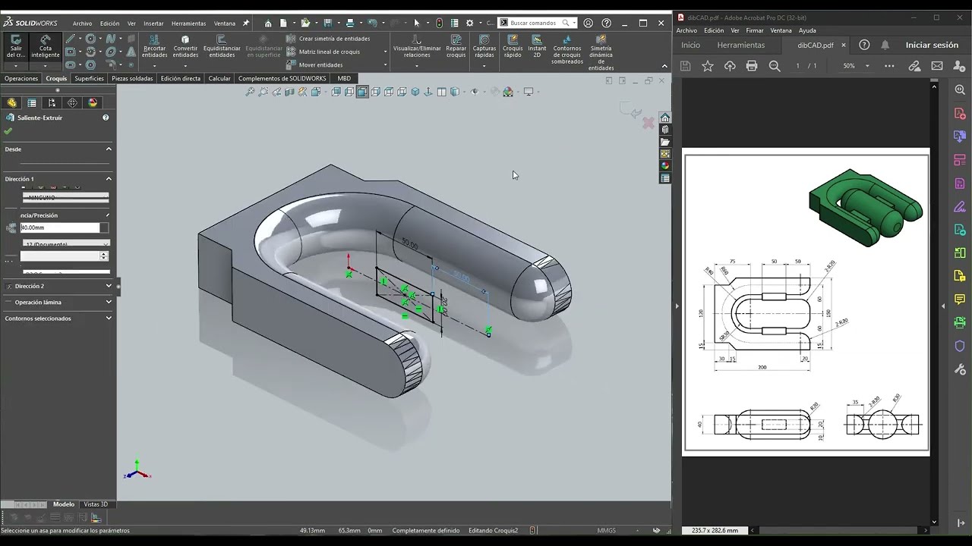Image resolution: width=972 pixels, height=546 pixels.
Task: Go to Inicio tab in Acrobat
Action: coord(690,45)
